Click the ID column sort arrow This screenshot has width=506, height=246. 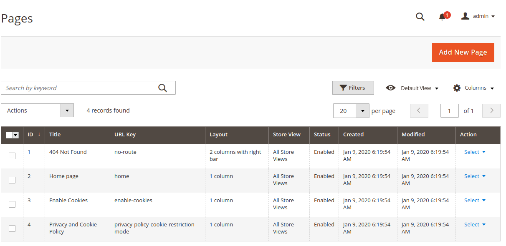(x=39, y=134)
